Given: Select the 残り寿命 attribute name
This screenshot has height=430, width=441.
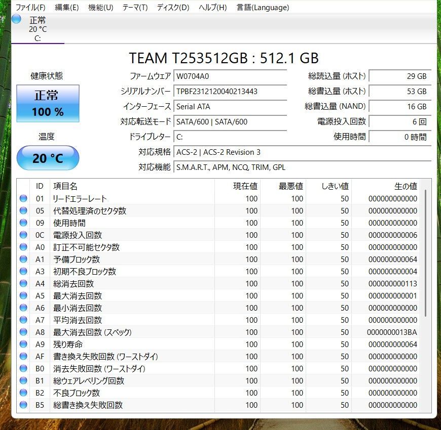Looking at the screenshot, I should [68, 344].
